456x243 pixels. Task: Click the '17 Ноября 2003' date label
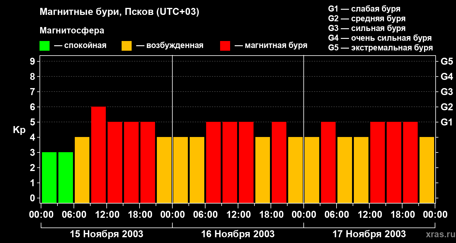coord(369,234)
